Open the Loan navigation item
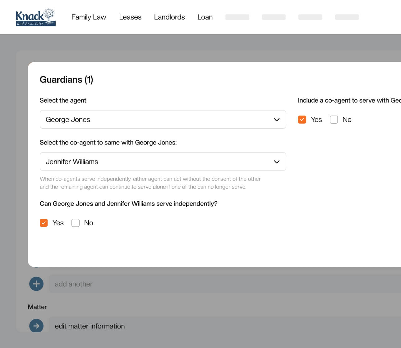Image resolution: width=401 pixels, height=348 pixels. 205,17
